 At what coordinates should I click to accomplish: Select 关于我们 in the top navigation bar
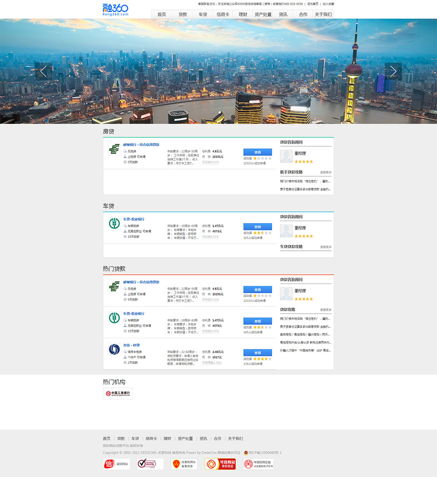[x=323, y=14]
